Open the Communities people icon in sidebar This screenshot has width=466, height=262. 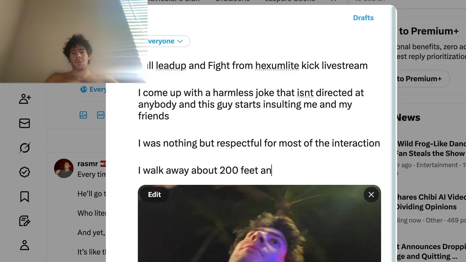[25, 99]
